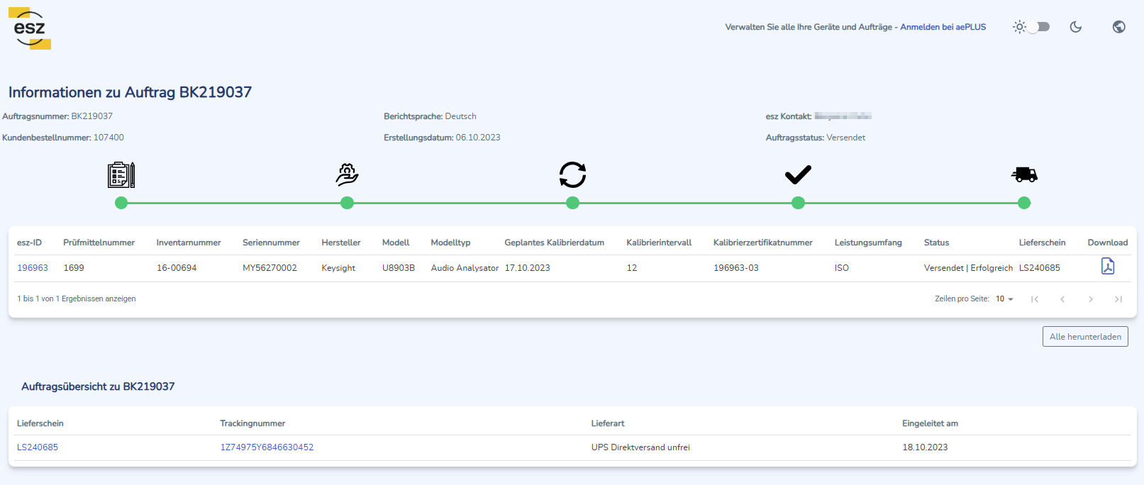Screen dimensions: 1144x485
Task: Click the moon dark-mode icon
Action: tap(1076, 27)
